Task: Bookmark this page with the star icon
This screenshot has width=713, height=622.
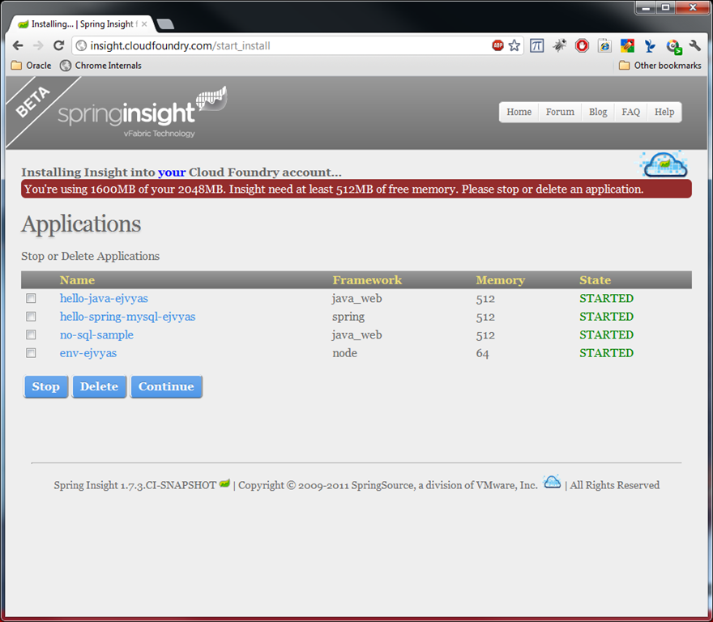Action: (514, 45)
